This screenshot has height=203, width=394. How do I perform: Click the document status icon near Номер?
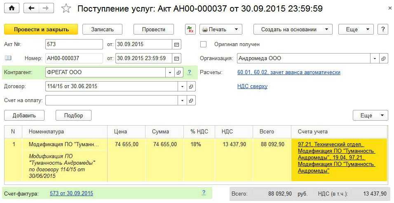[8, 58]
